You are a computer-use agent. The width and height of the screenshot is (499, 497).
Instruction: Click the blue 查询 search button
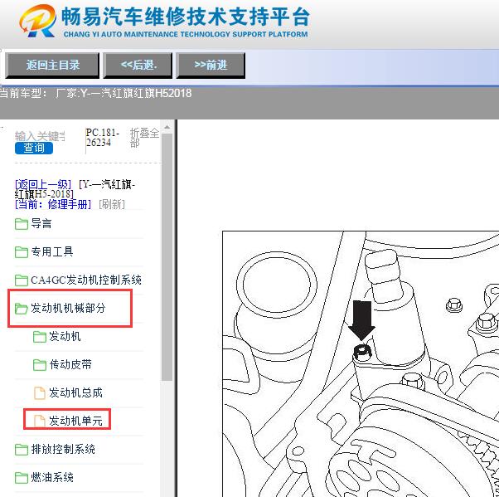(x=34, y=148)
